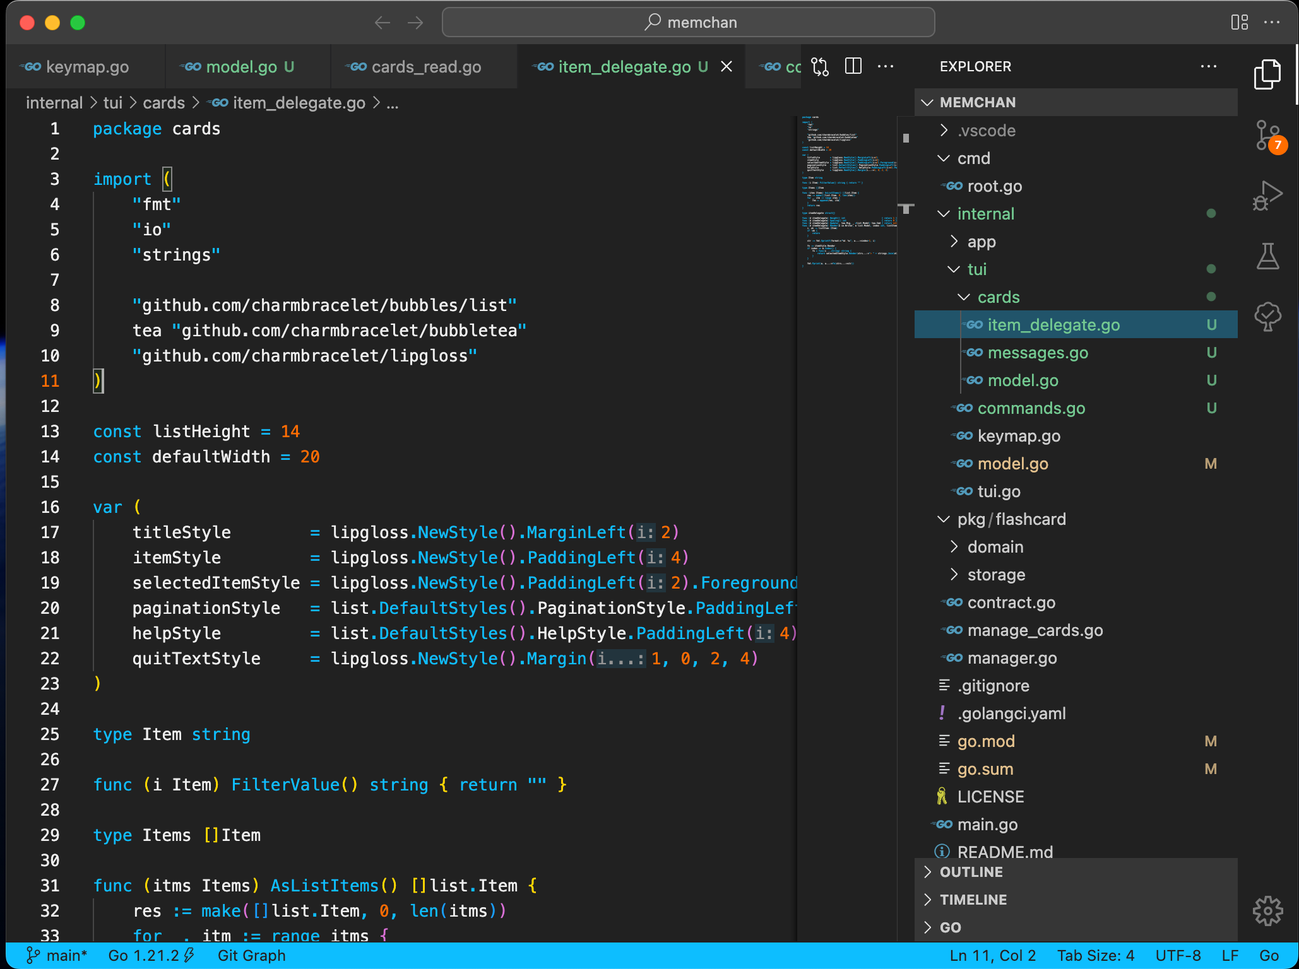Toggle the LF end-of-line setting
Image resolution: width=1299 pixels, height=969 pixels.
(1230, 956)
